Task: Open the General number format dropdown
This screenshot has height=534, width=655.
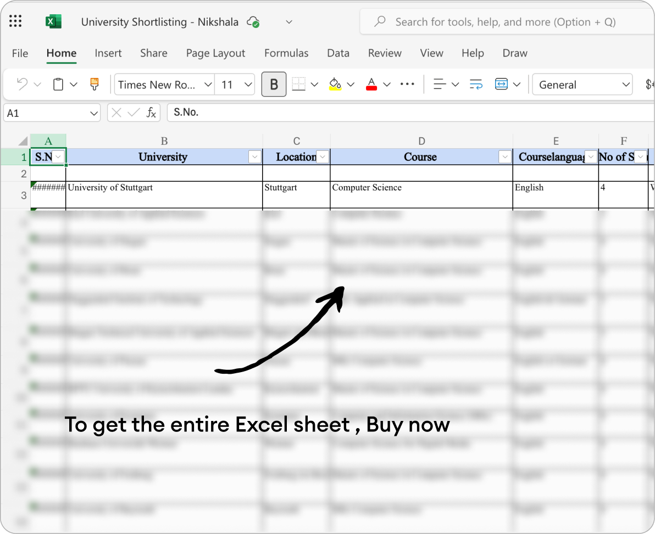Action: point(582,85)
